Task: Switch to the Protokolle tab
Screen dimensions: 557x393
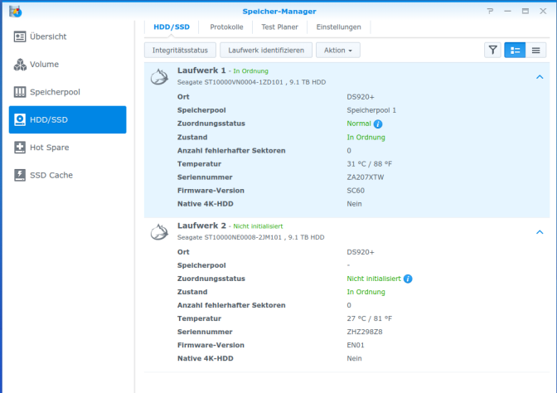Action: 226,27
